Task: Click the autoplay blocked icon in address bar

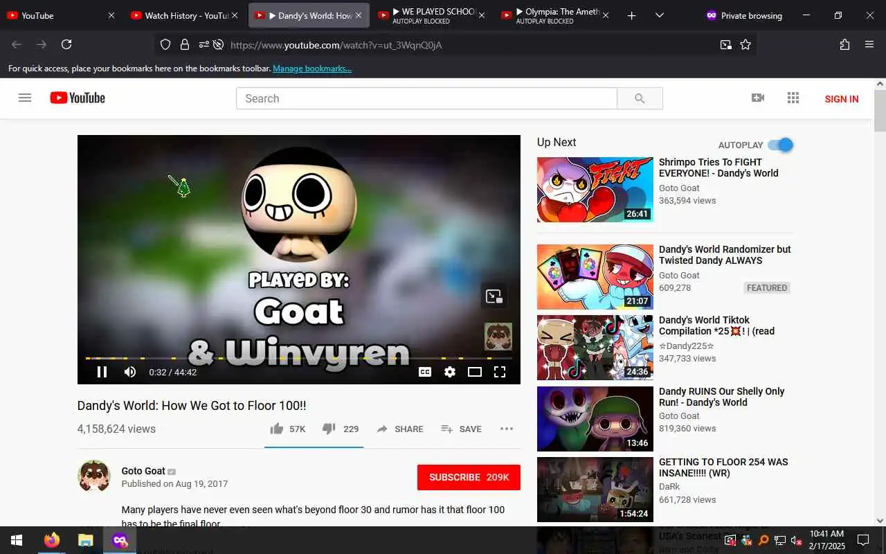Action: [218, 44]
